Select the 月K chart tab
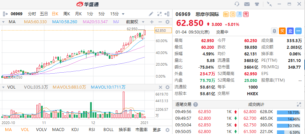Image resolution: width=305 pixels, height=134 pixels. (78, 14)
